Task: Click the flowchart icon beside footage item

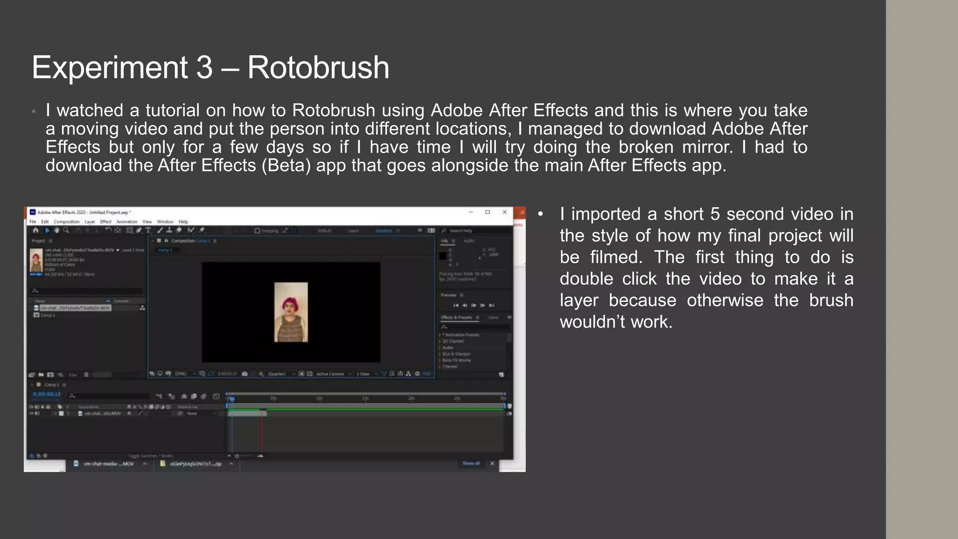Action: click(142, 308)
